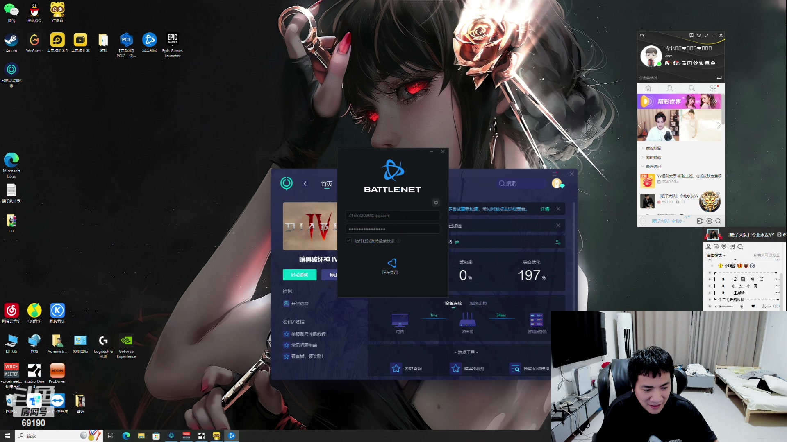The width and height of the screenshot is (787, 442).
Task: Open 美服账号注册教程 tutorial link
Action: [305, 334]
